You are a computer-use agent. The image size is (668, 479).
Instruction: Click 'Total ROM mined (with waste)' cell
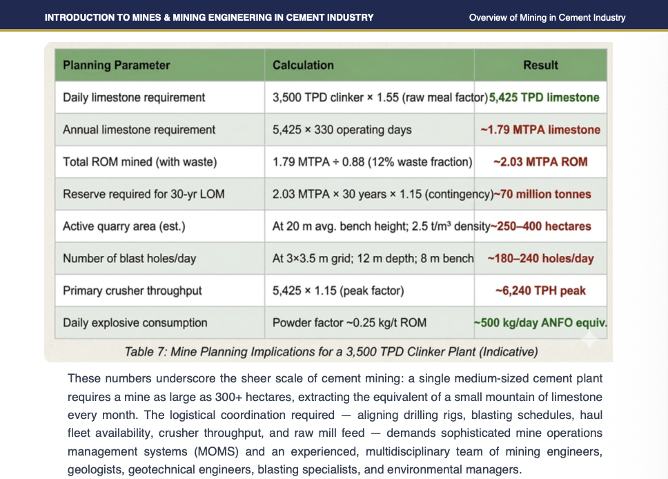coord(159,162)
